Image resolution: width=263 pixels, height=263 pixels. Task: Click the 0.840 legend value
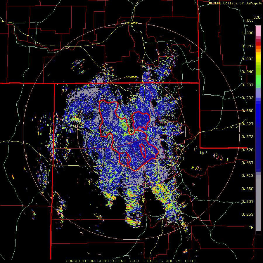click(x=248, y=72)
